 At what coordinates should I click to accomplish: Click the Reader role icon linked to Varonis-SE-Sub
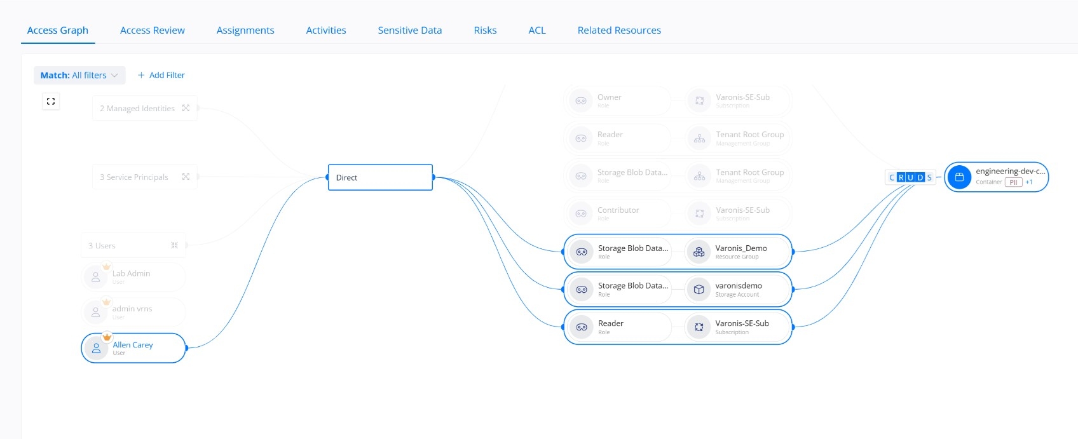(x=581, y=327)
